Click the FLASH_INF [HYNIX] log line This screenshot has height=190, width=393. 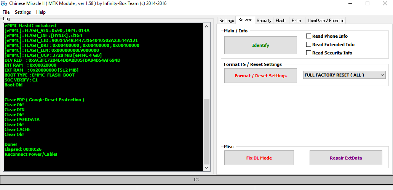coord(43,35)
